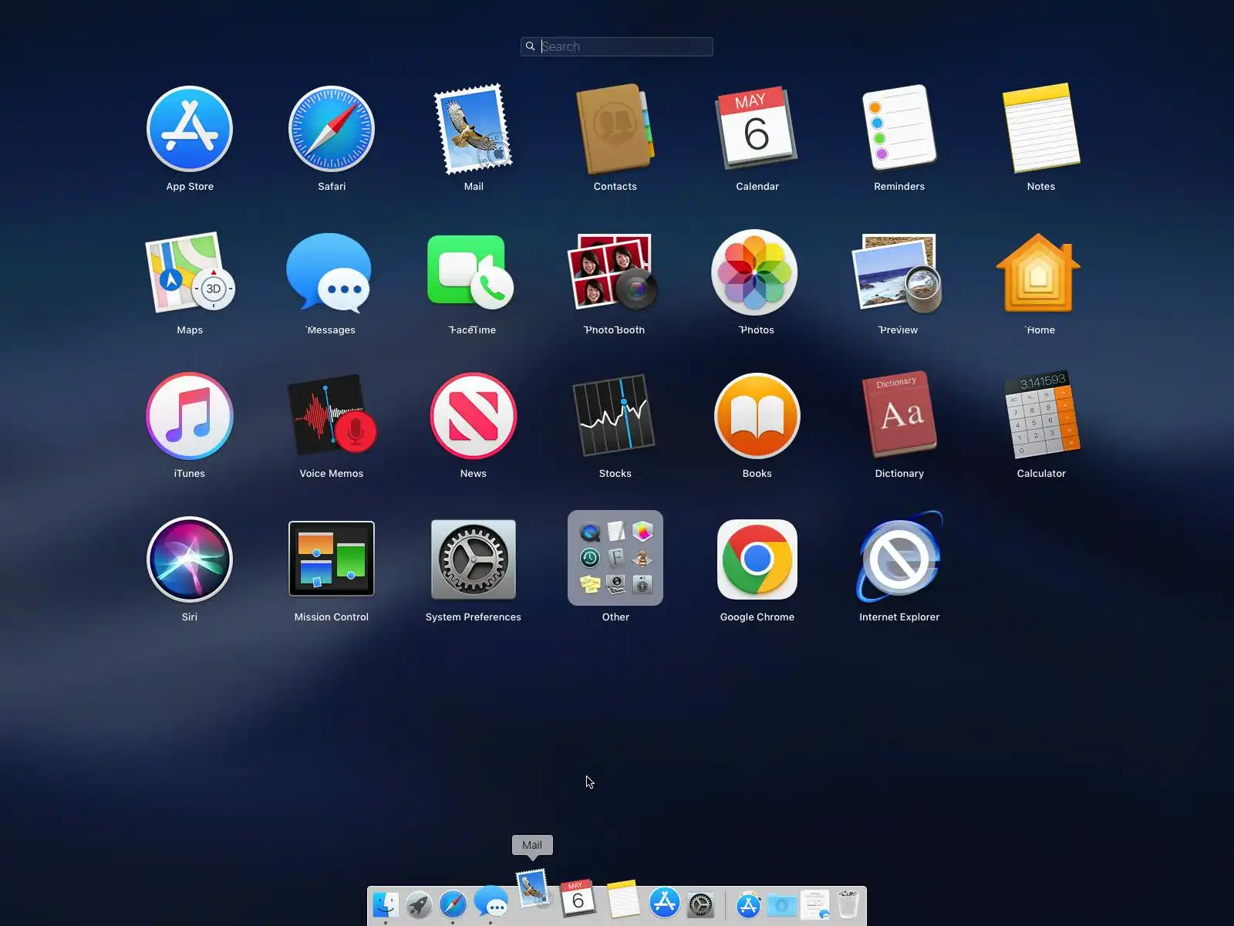Open Calendar from the Launchpad grid

tap(757, 129)
